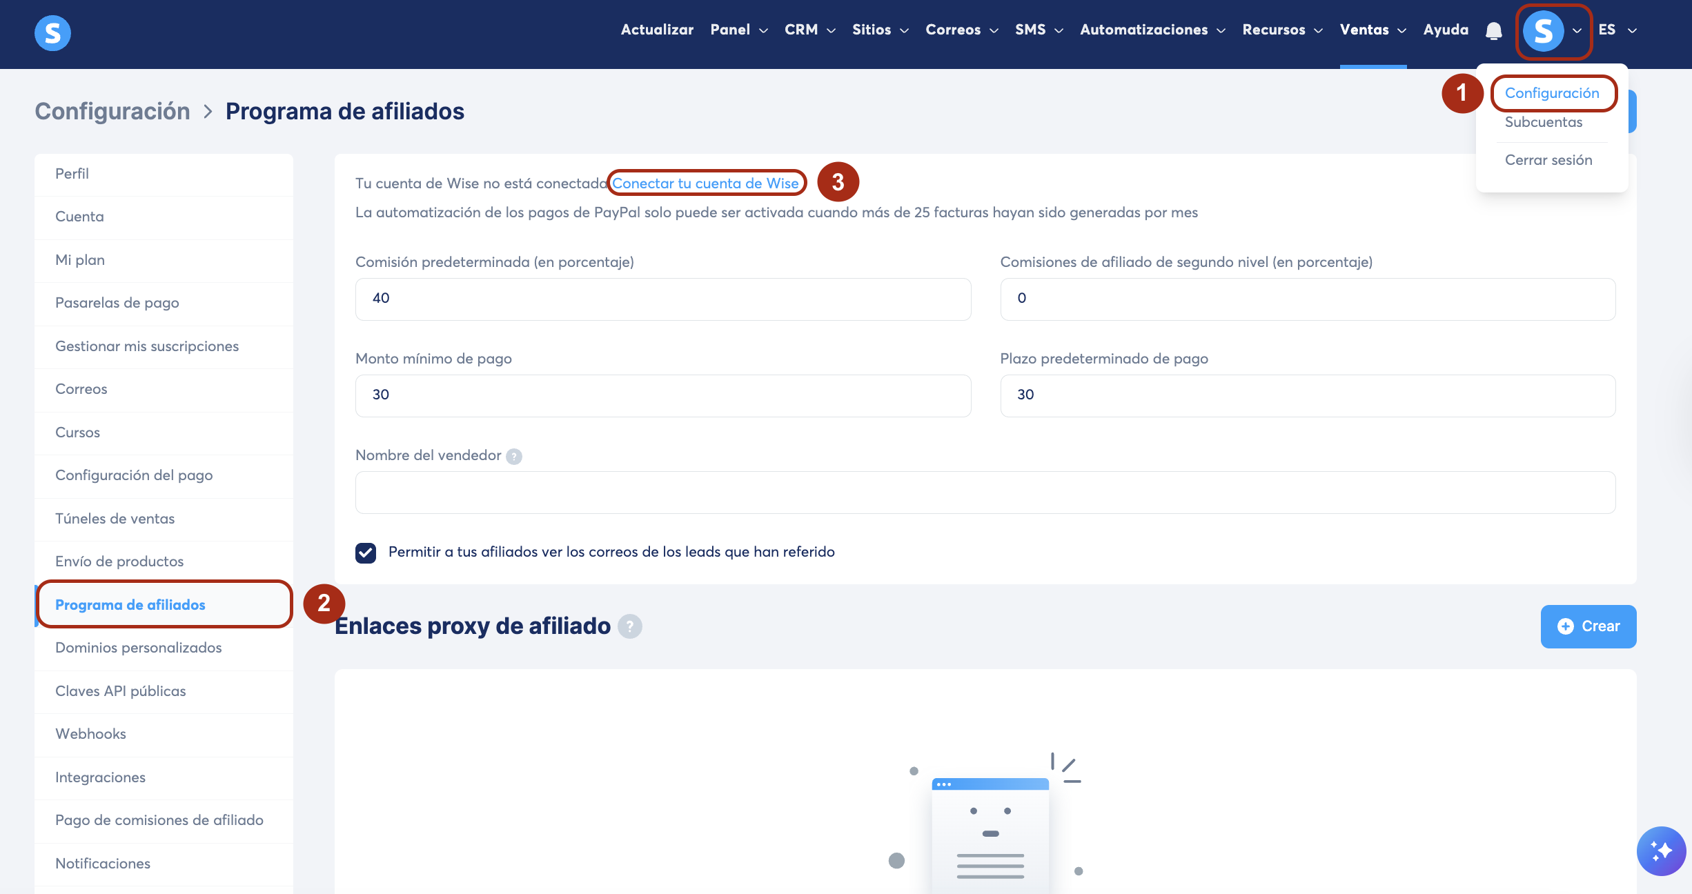
Task: Expand the ES language dropdown
Action: point(1617,30)
